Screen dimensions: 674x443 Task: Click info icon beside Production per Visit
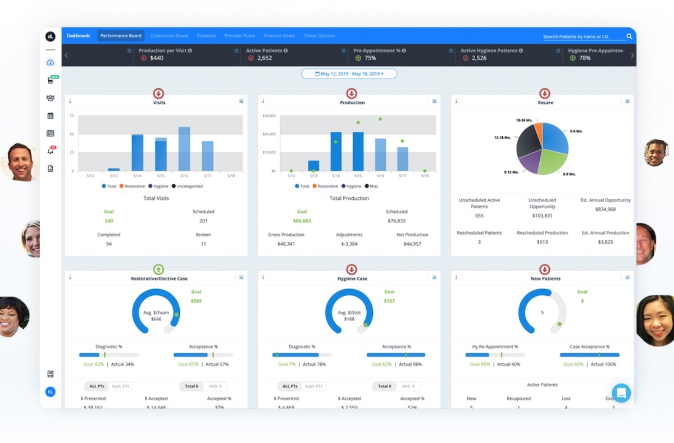190,51
